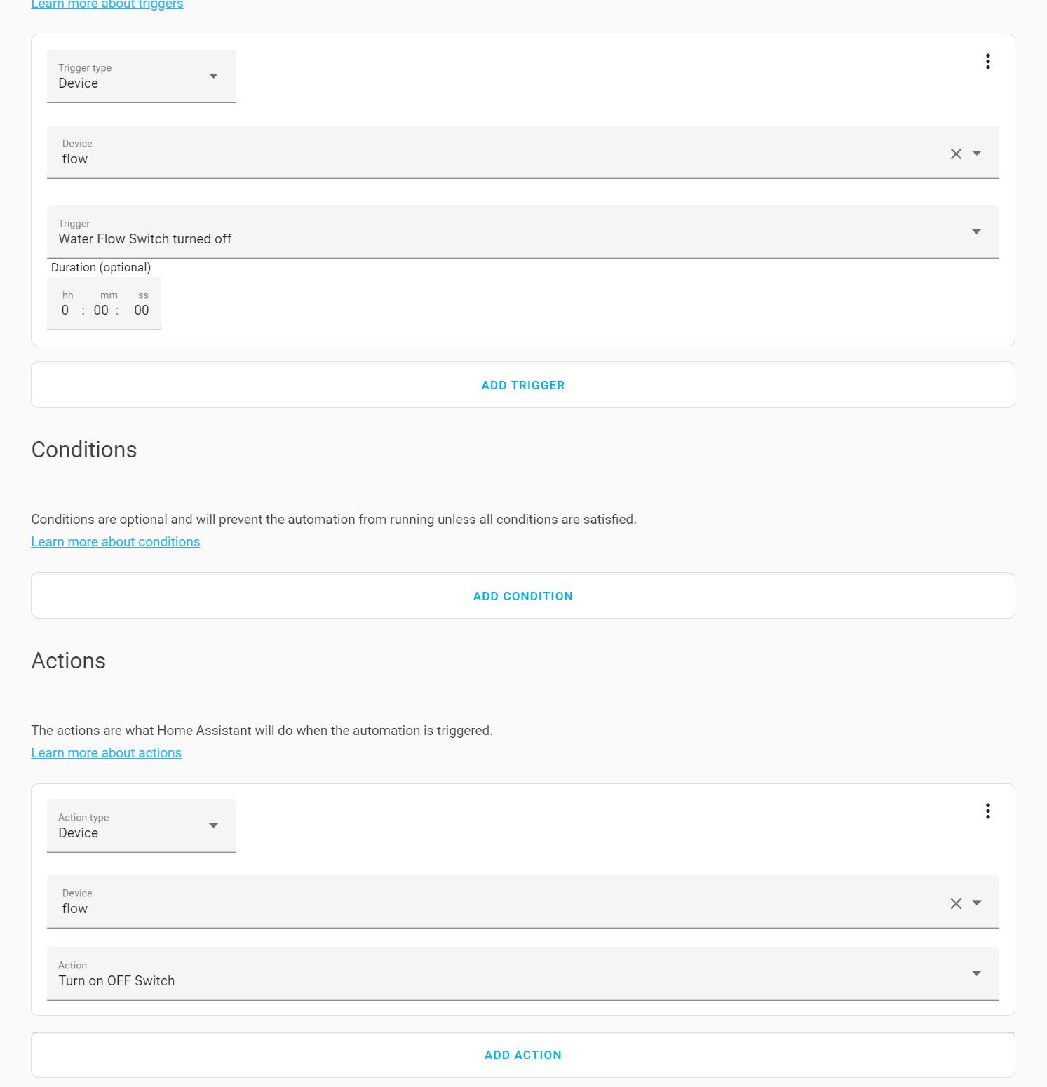Expand the trigger Device dropdown arrow
This screenshot has height=1087, width=1047.
(x=977, y=154)
